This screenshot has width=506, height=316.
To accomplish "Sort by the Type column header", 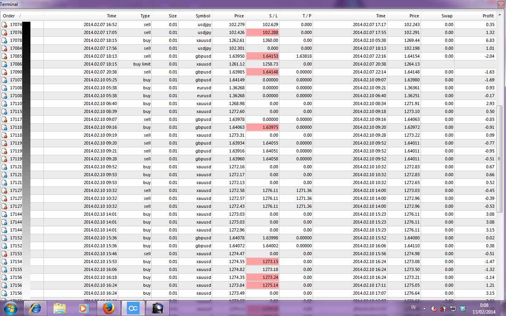I will pos(145,16).
